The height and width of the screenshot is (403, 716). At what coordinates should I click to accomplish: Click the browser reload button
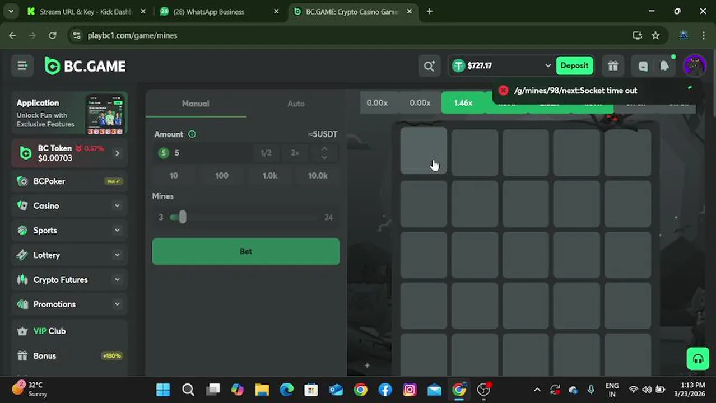52,35
